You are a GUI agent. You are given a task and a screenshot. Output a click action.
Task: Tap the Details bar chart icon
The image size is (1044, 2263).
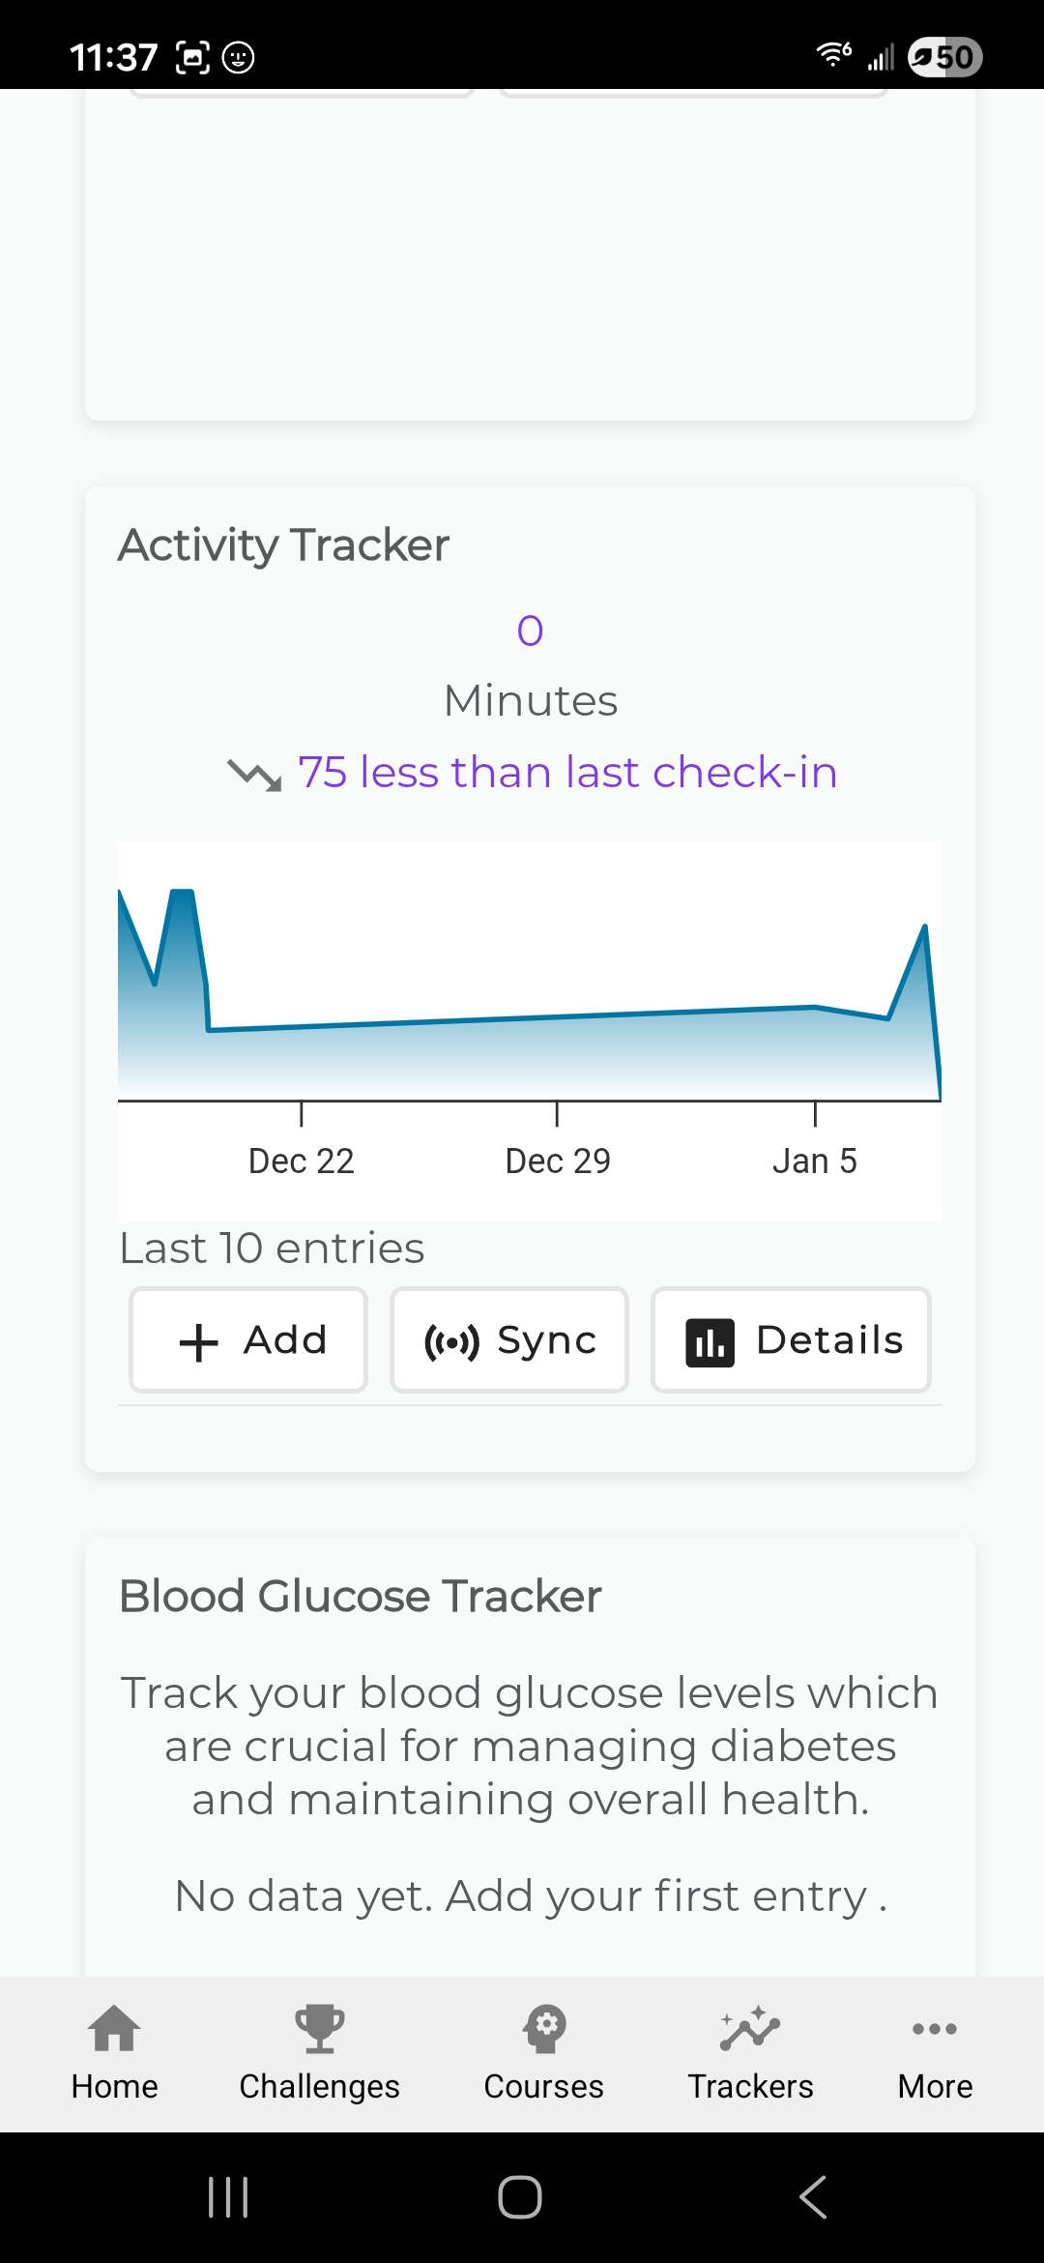[x=710, y=1342]
